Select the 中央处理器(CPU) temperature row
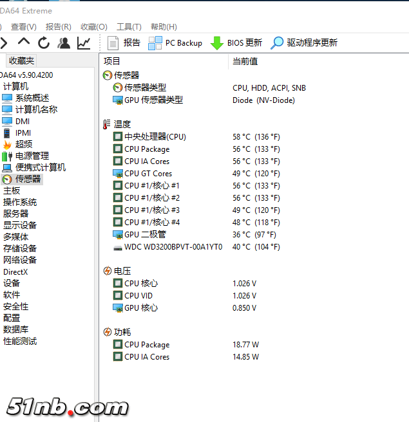This screenshot has height=422, width=409. click(x=196, y=137)
